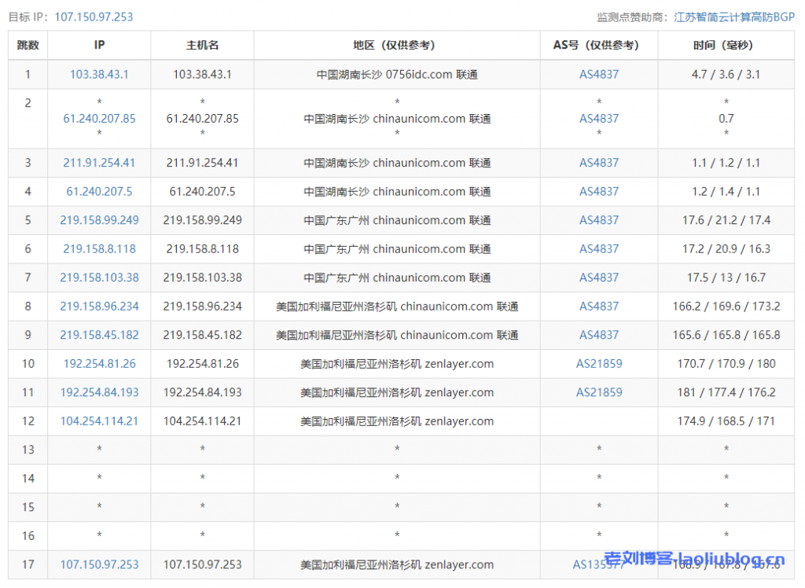
Task: Open the 61.240.207.85 IP link
Action: pyautogui.click(x=99, y=119)
